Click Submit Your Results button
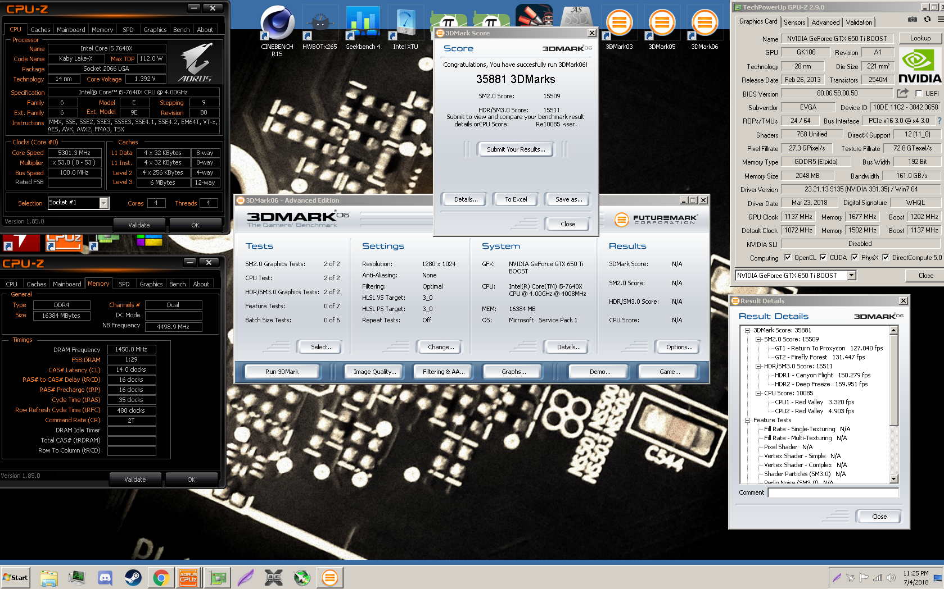This screenshot has width=944, height=589. click(516, 149)
